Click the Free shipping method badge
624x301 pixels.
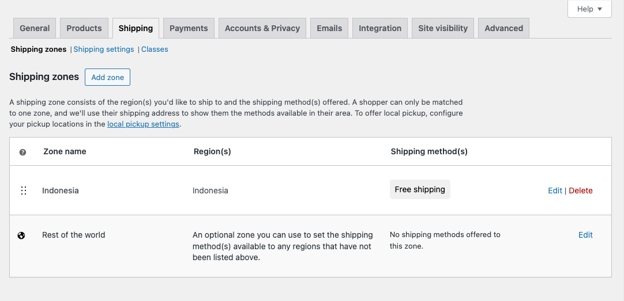420,189
